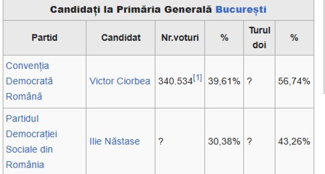This screenshot has height=174, width=325.
Task: Open the Victor Ciorbea candidate link
Action: pos(120,81)
